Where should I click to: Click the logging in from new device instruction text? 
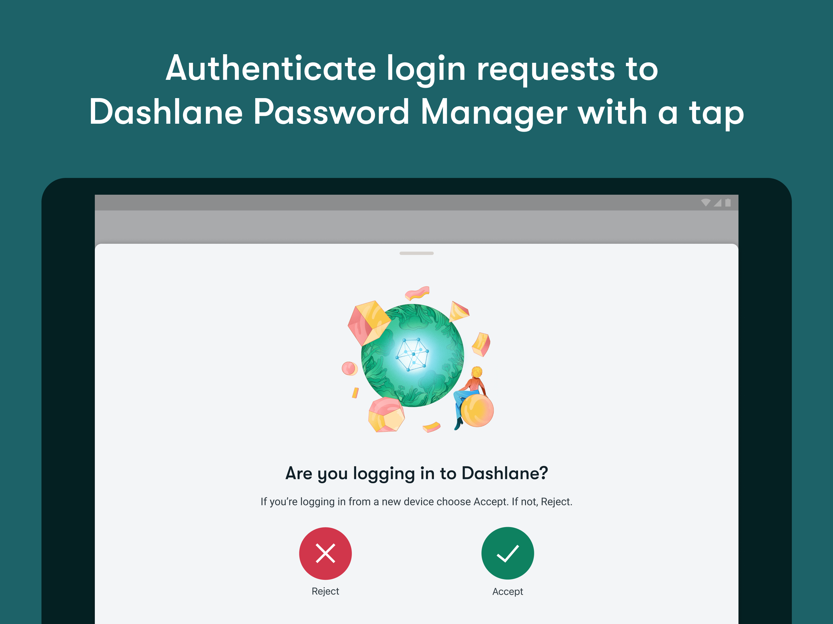coord(416,502)
